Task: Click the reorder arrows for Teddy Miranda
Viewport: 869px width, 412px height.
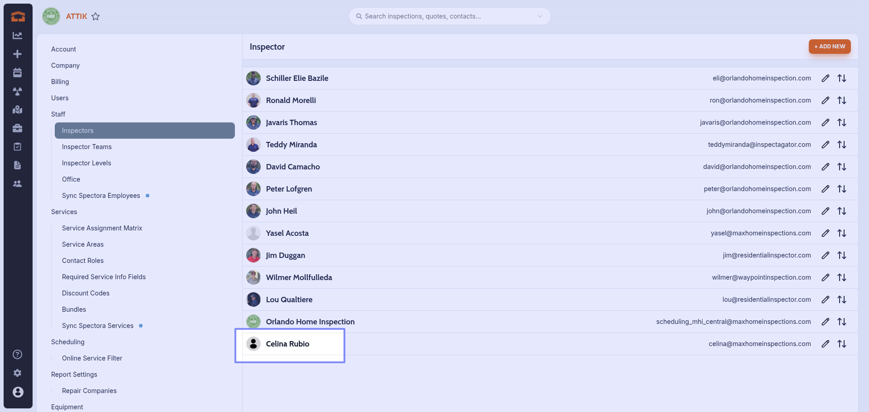Action: point(842,145)
